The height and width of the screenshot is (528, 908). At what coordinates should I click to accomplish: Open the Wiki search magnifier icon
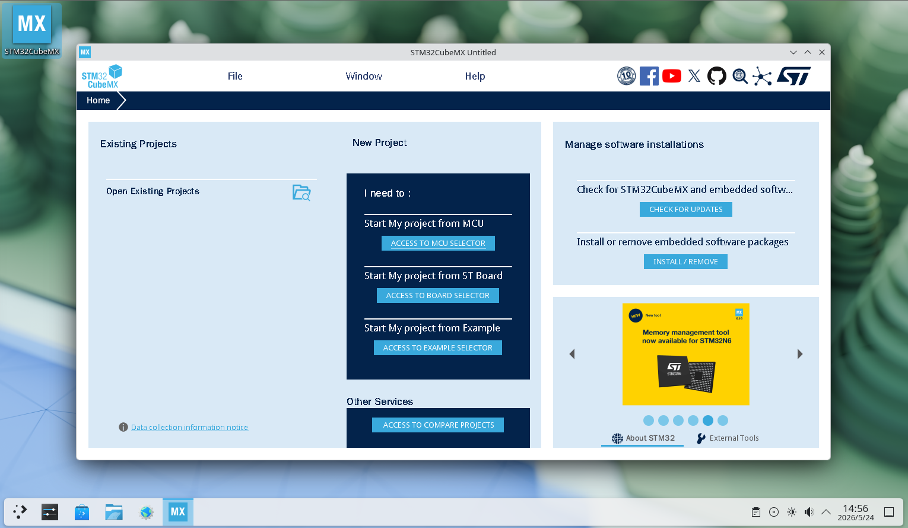[739, 76]
